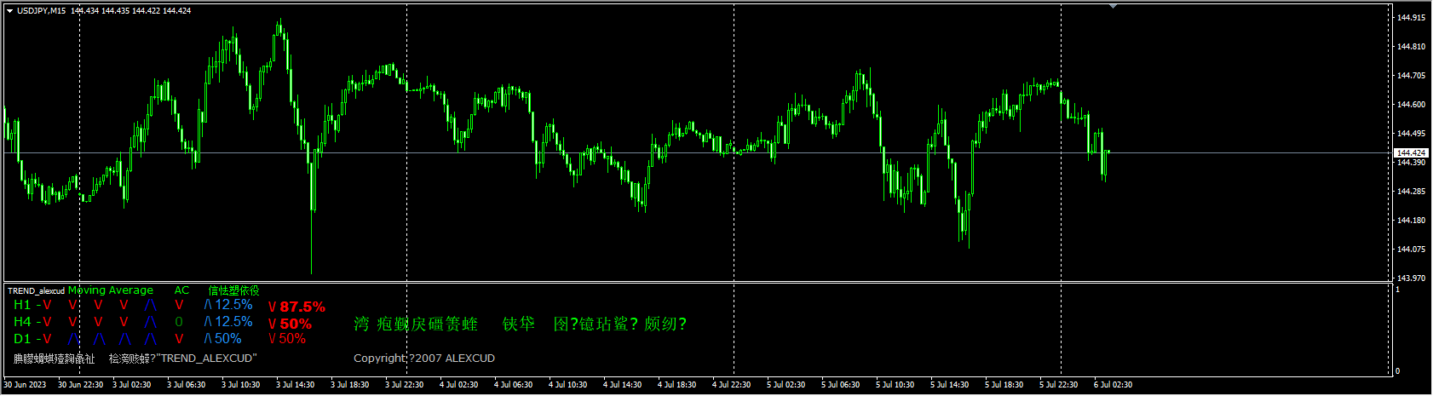Image resolution: width=1433 pixels, height=396 pixels.
Task: Click the H1 timeframe row label
Action: pyautogui.click(x=22, y=305)
